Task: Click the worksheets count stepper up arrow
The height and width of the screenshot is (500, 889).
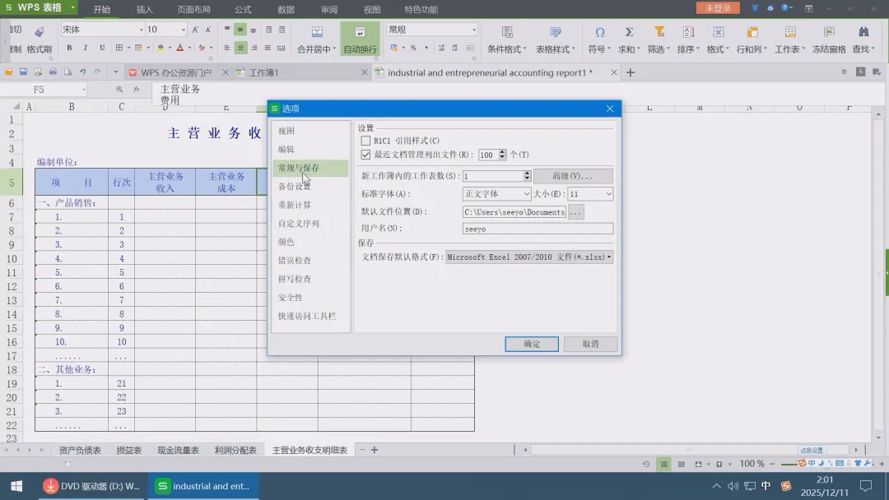Action: click(x=527, y=174)
